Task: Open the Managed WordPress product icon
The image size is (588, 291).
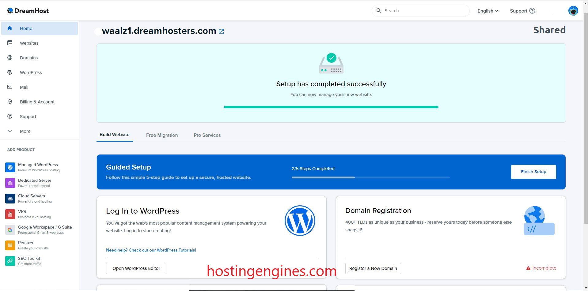Action: 10,167
